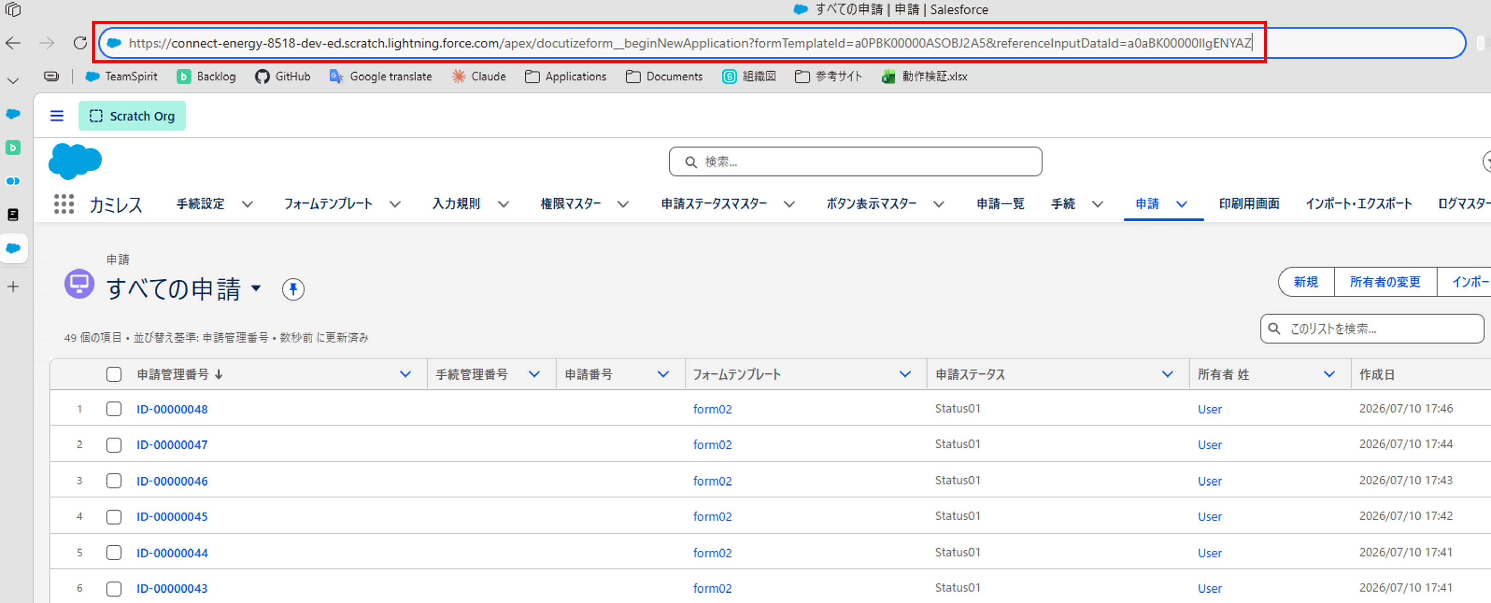Go back to the previous page
Viewport: 1491px width, 603px height.
coord(13,43)
